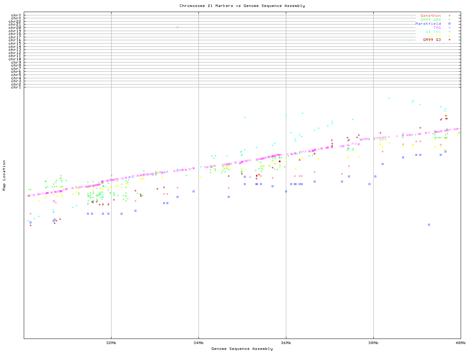Click the lone gray marker on chr20 row
Screen dimensions: 468x351
tap(178, 27)
